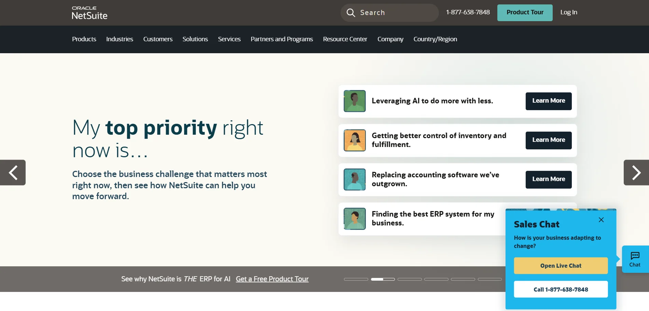
Task: Jump to first carousel slide indicator
Action: [x=356, y=279]
